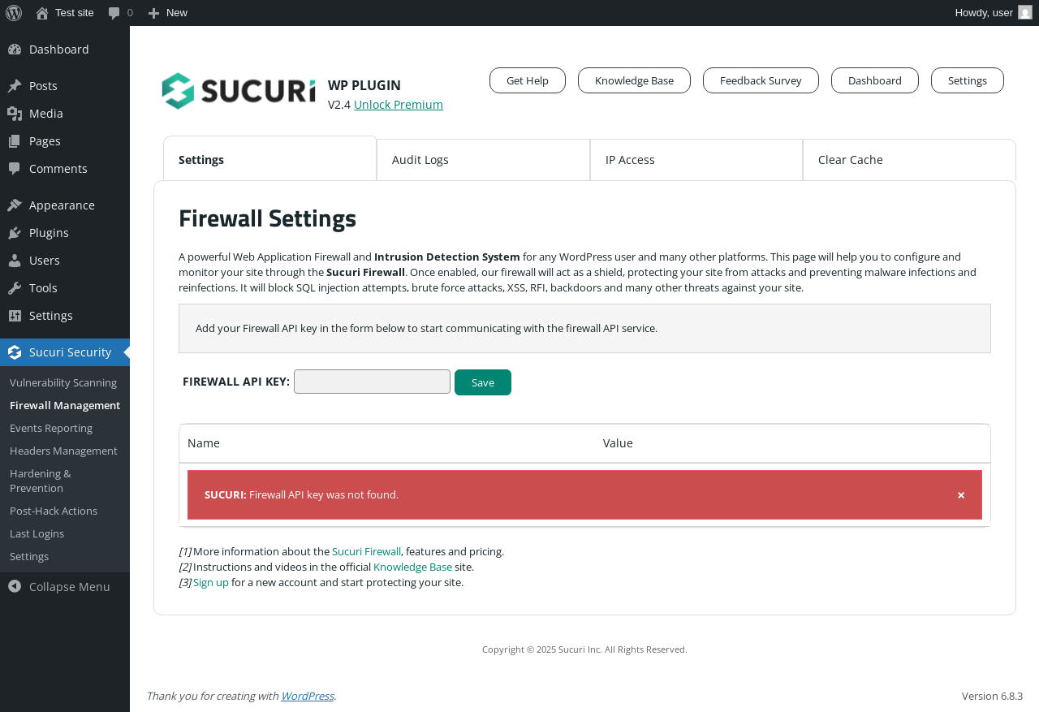Switch to the IP Access tab
Screen dimensions: 1039x712
click(x=696, y=160)
